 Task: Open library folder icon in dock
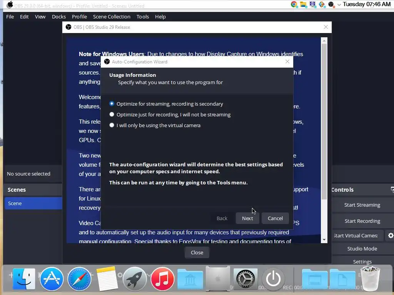(x=190, y=279)
